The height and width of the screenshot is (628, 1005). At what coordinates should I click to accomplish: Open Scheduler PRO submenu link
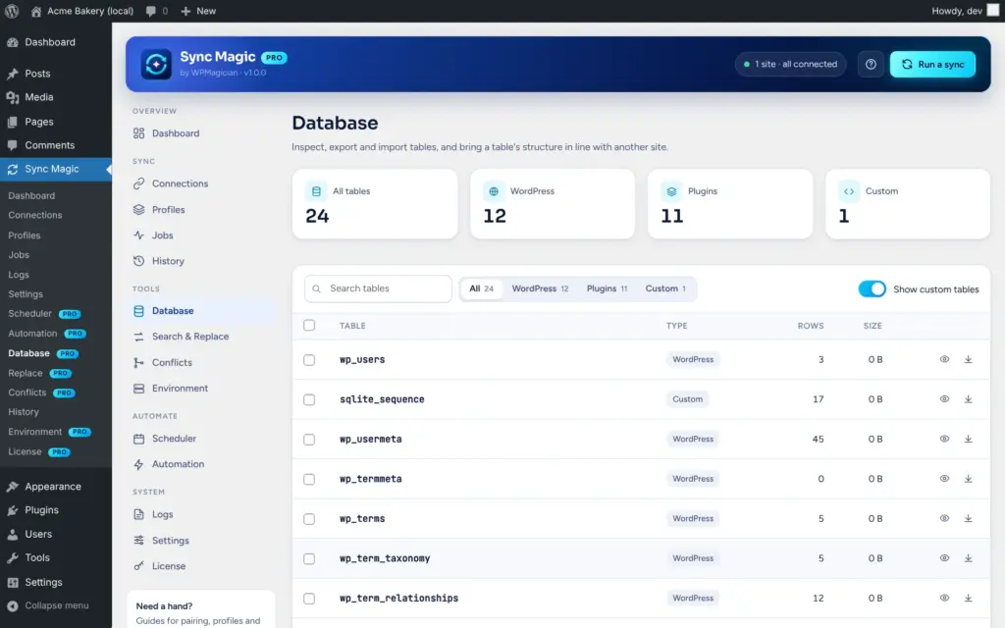click(x=43, y=314)
